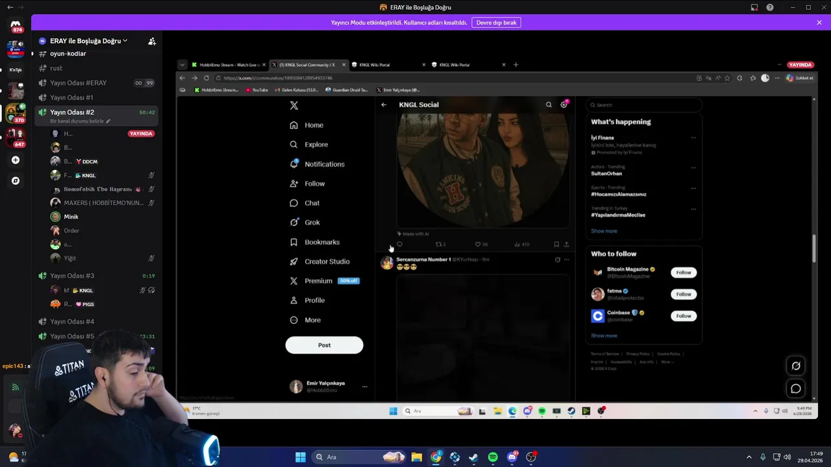Switch to the first KNGL Wiki Portal tab
Image resolution: width=831 pixels, height=467 pixels.
click(388, 65)
